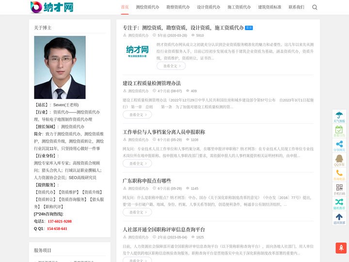Click the view count 5910
349x262 pixels.
200,35
